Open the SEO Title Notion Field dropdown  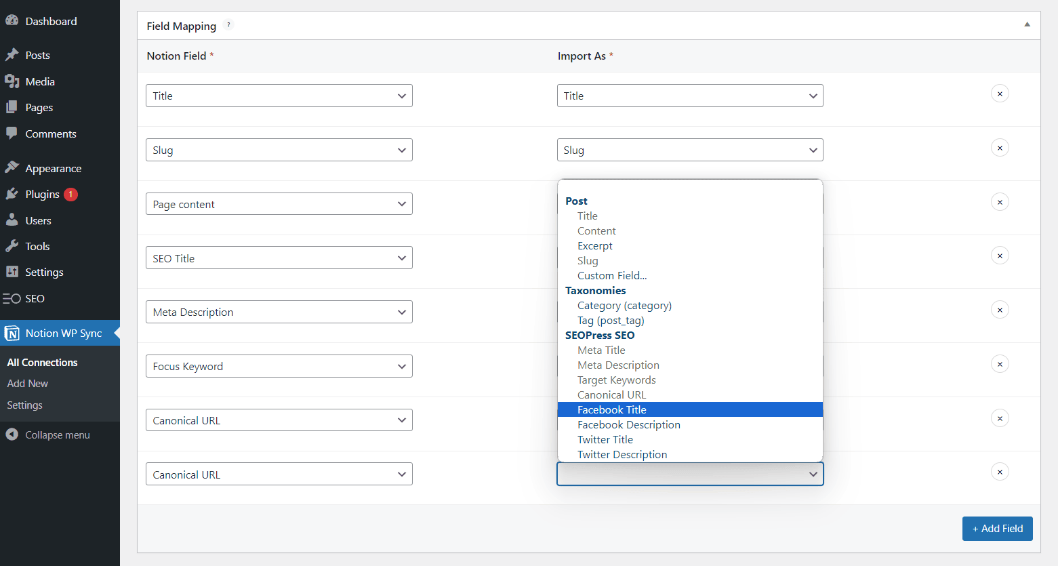(x=279, y=258)
